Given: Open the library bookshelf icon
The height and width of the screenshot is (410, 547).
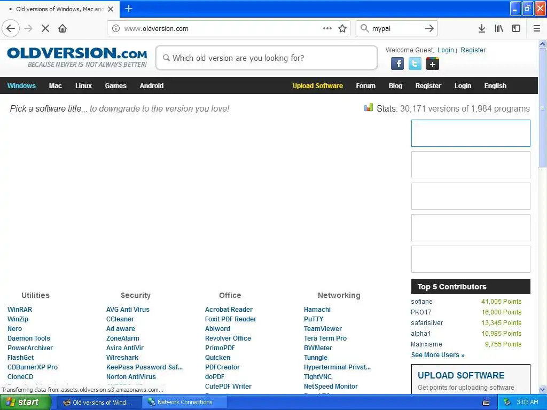Looking at the screenshot, I should 499,29.
